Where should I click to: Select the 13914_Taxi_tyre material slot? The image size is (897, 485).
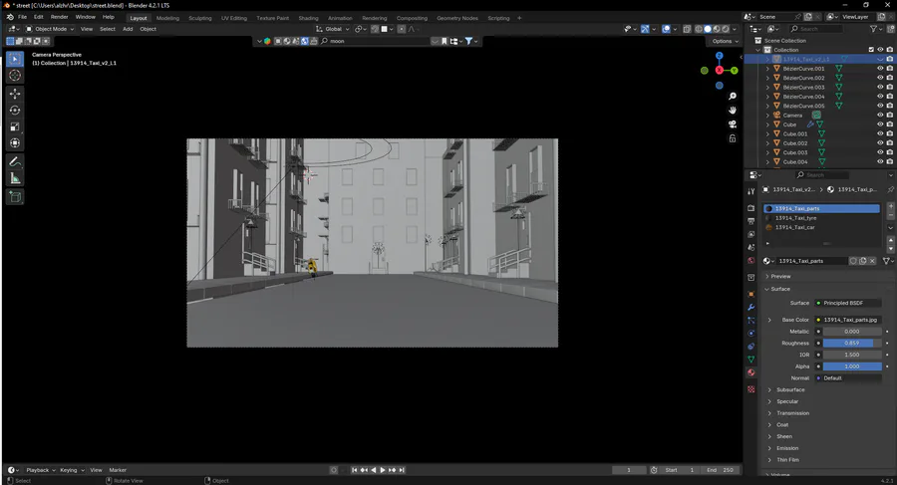pyautogui.click(x=821, y=218)
